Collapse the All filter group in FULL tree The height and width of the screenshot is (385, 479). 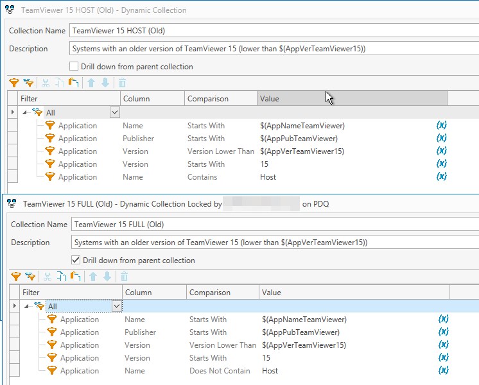tap(27, 306)
